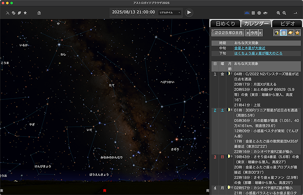Advance to next month with right arrow
This screenshot has height=195, width=303.
pyautogui.click(x=261, y=33)
